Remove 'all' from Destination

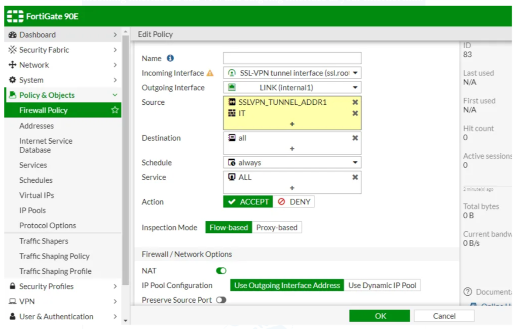355,138
